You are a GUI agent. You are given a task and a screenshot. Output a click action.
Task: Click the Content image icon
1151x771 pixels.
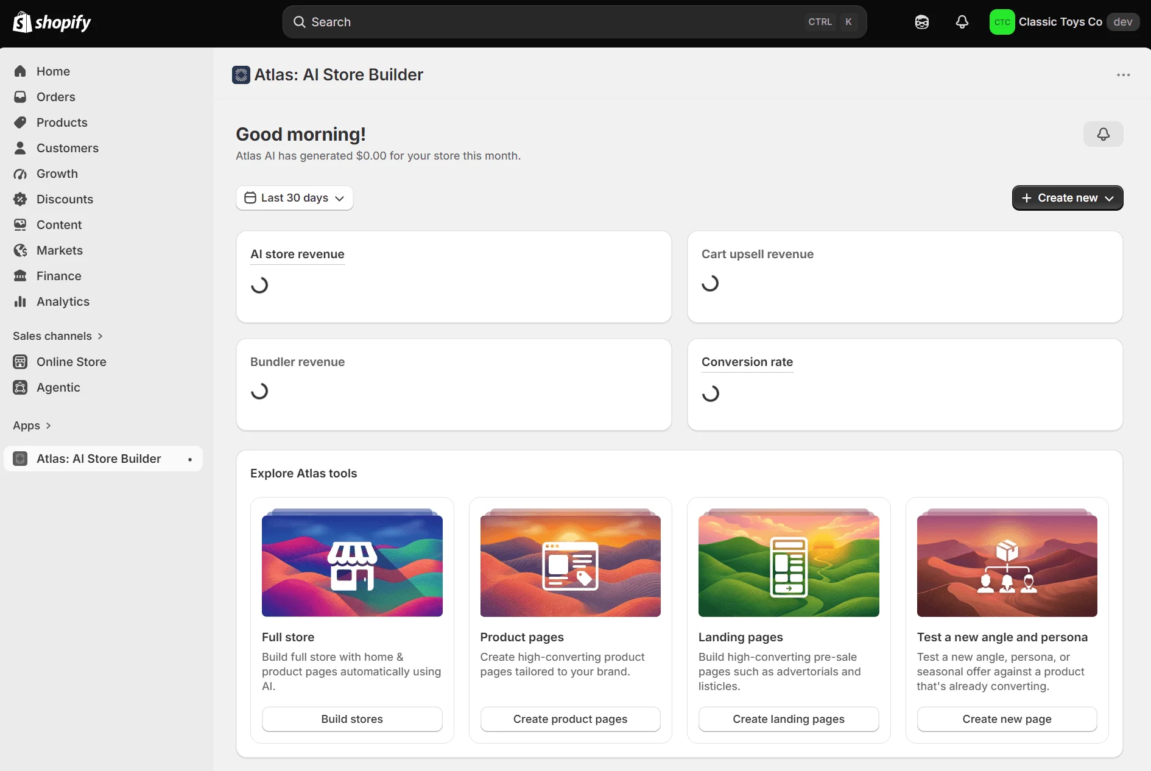[20, 225]
